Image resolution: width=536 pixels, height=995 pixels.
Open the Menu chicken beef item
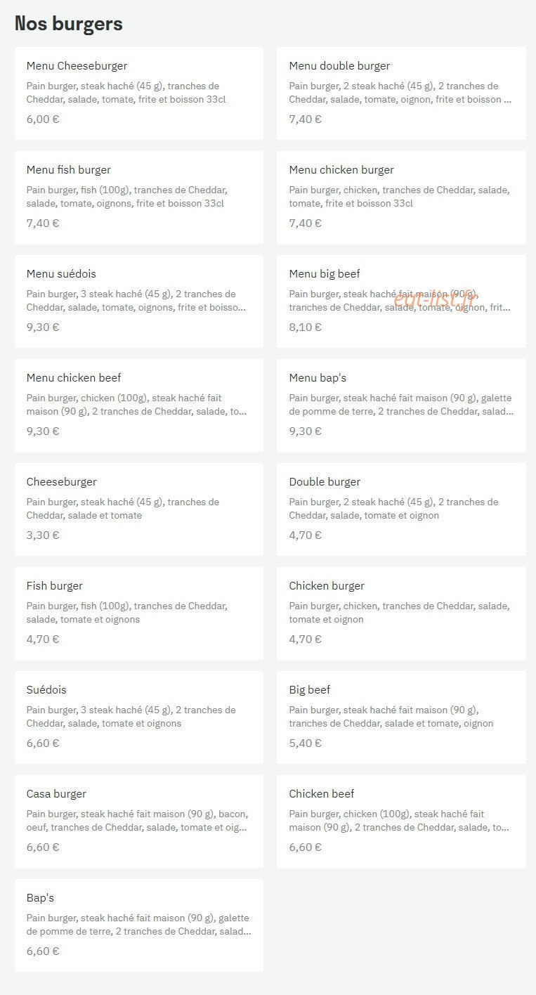pyautogui.click(x=139, y=405)
